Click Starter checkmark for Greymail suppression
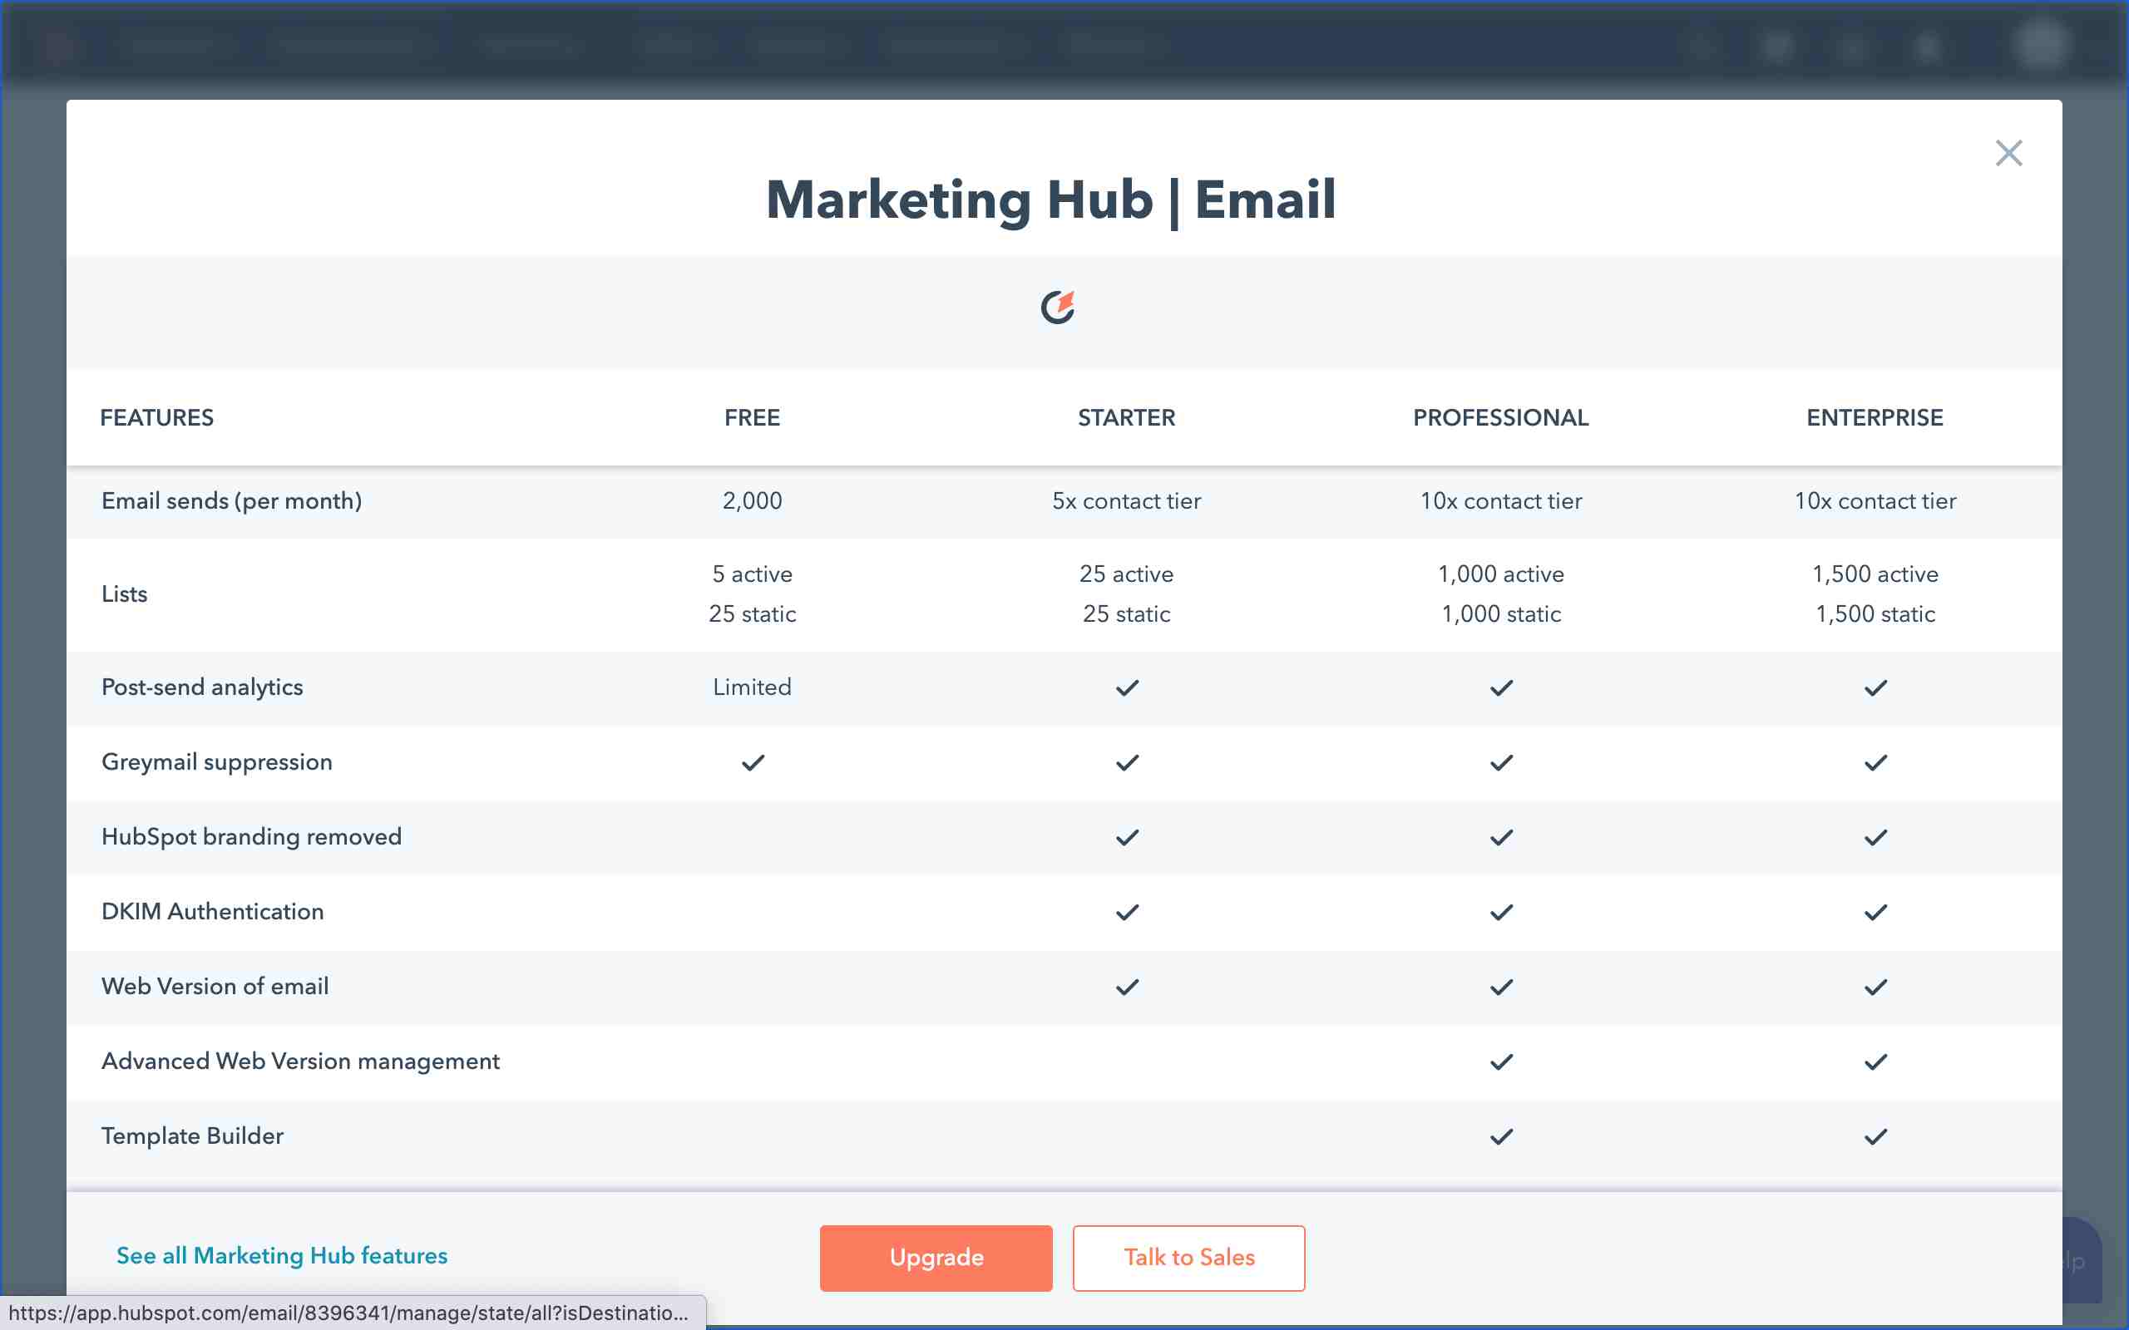The width and height of the screenshot is (2129, 1330). tap(1127, 761)
